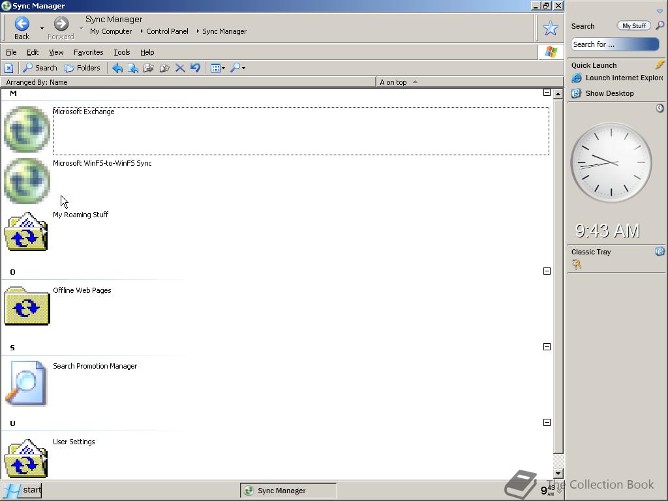Click Sync Manager in the breadcrumb
Image resolution: width=668 pixels, height=501 pixels.
[x=224, y=31]
